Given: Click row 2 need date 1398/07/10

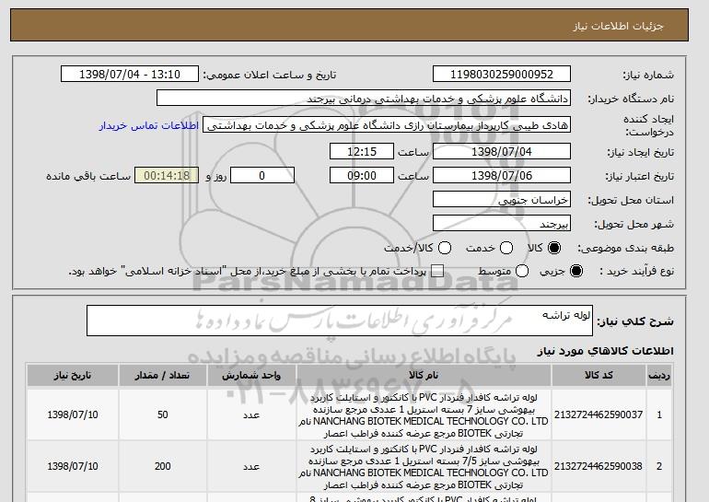Looking at the screenshot, I should point(73,466).
